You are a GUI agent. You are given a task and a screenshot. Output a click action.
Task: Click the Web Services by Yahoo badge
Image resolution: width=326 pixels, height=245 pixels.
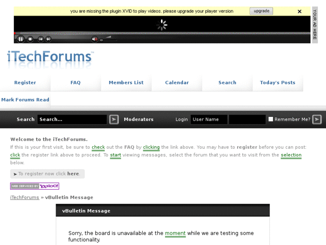(x=35, y=186)
